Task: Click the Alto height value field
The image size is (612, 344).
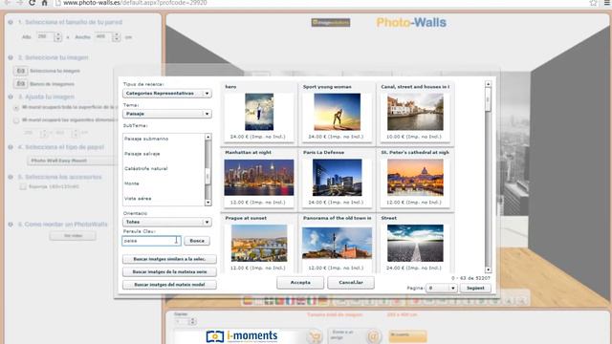Action: tap(45, 37)
